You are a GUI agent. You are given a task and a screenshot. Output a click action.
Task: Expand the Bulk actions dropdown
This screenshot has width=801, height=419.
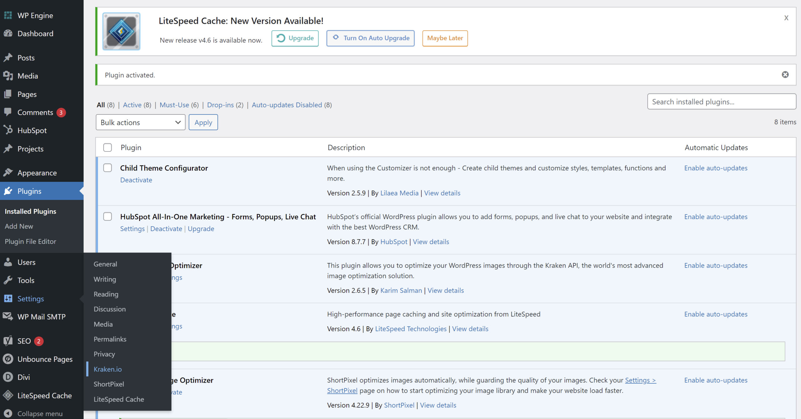(x=139, y=122)
